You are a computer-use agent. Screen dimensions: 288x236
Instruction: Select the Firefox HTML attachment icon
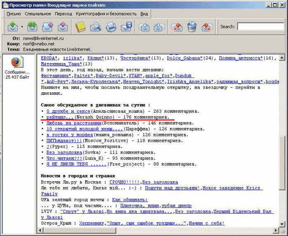(x=17, y=62)
